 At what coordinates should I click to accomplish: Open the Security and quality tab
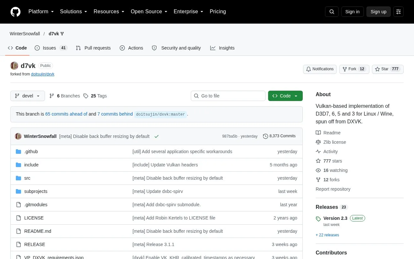coord(176,48)
